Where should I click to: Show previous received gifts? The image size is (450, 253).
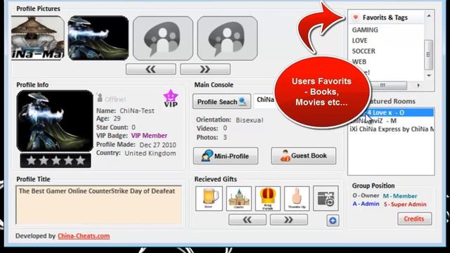pyautogui.click(x=247, y=220)
